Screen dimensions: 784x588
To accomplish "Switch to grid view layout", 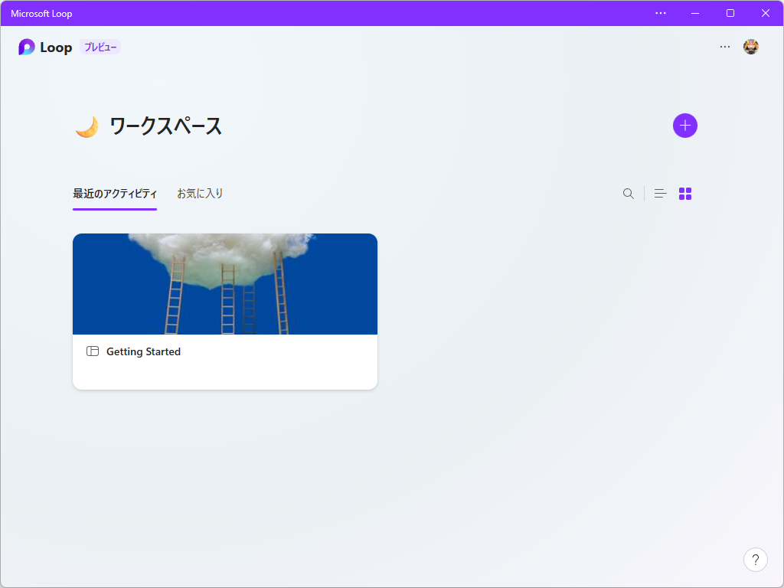I will (x=684, y=194).
